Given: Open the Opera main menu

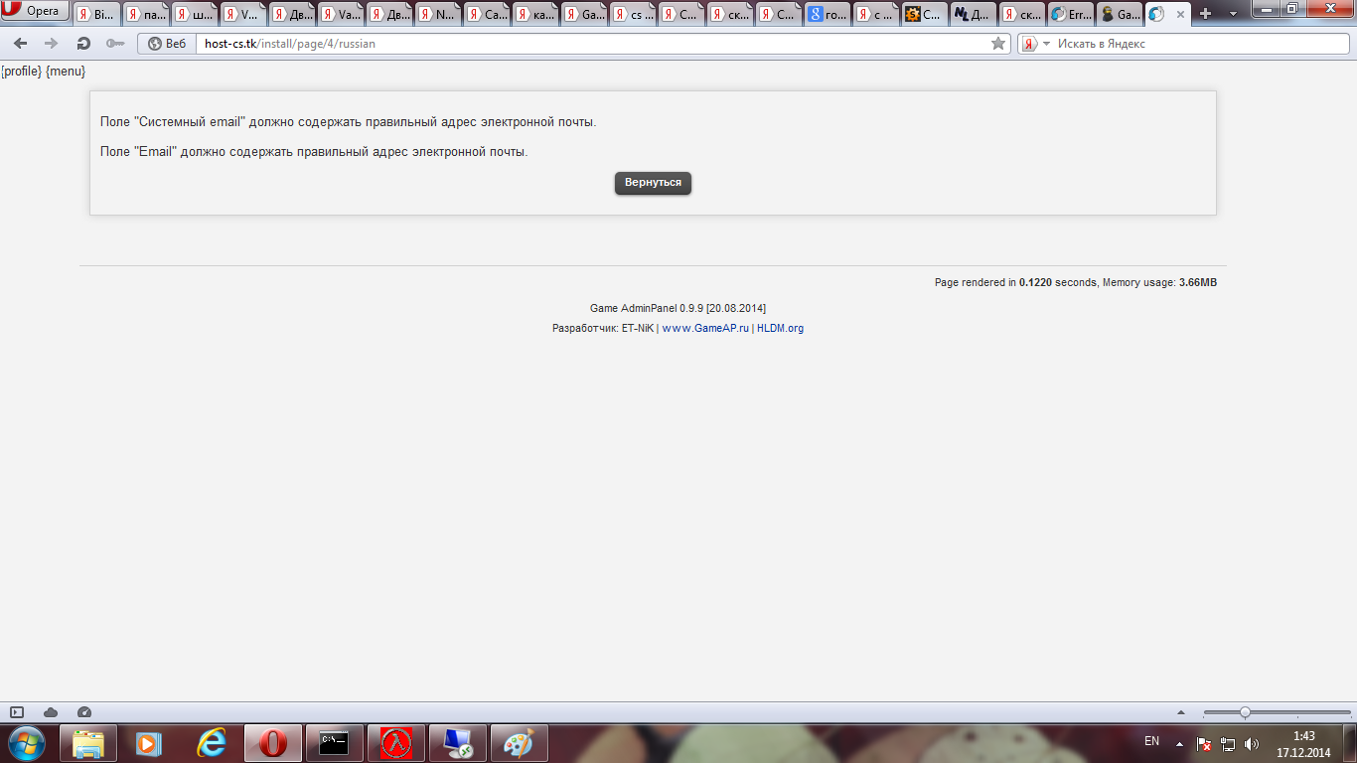Looking at the screenshot, I should pyautogui.click(x=35, y=11).
